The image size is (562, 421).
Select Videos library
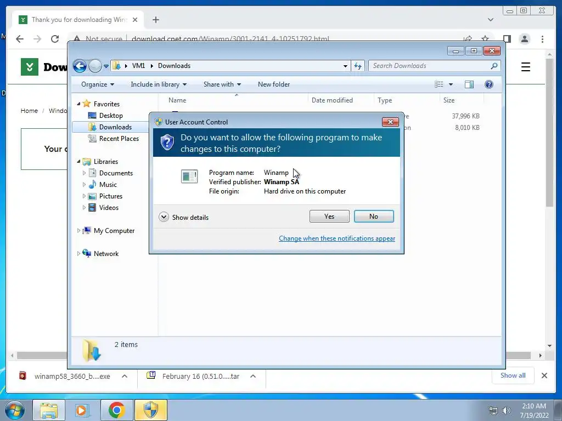(109, 208)
